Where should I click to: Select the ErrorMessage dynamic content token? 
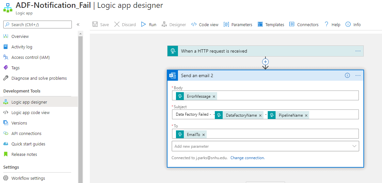tap(196, 96)
